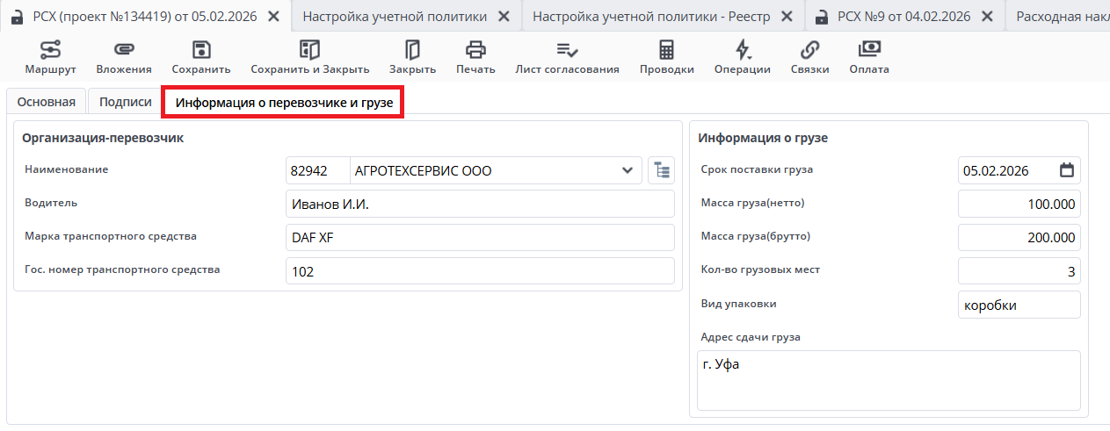Click the Оплата payment icon
Viewport: 1110px width, 431px height.
click(x=869, y=50)
